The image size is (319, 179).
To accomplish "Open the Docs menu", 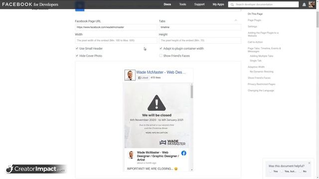I will [x=167, y=4].
